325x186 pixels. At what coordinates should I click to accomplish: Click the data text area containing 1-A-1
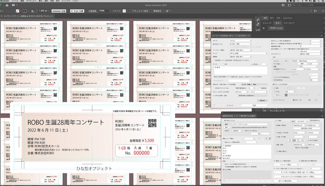point(240,70)
